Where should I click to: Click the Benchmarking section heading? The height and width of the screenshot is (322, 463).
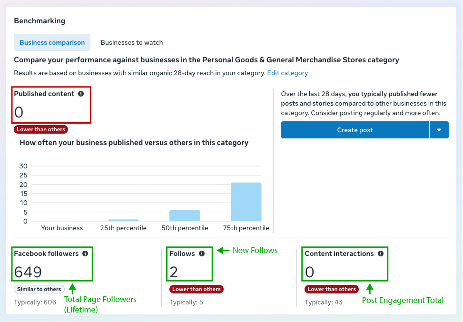[x=39, y=21]
